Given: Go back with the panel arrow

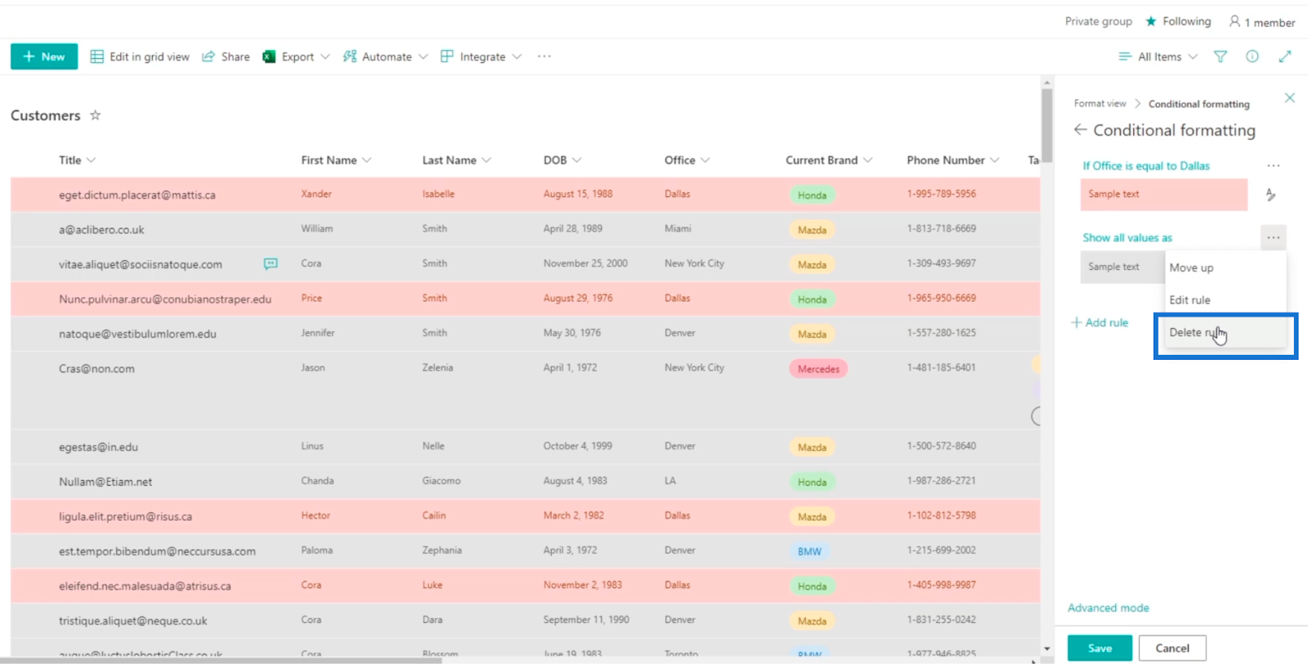Looking at the screenshot, I should tap(1080, 130).
